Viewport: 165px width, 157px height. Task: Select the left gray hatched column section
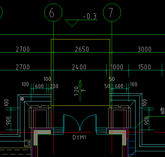42,138
